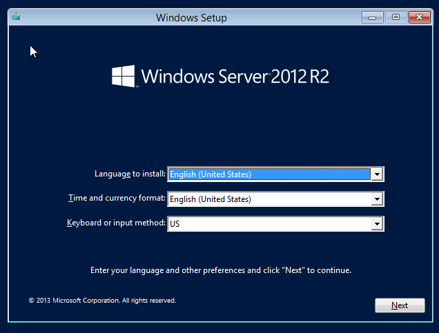The image size is (439, 333).
Task: Close the Windows Setup dialog
Action: [x=419, y=17]
